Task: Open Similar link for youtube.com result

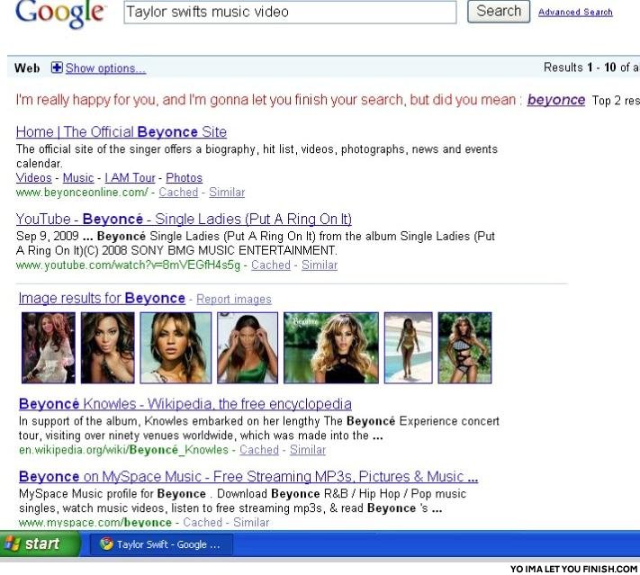Action: point(320,265)
